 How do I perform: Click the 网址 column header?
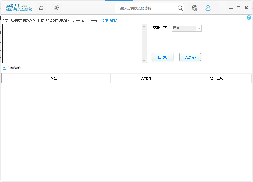click(x=54, y=78)
